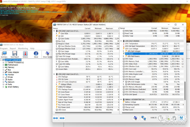Screen dimensions: 190x127
Task: Click the Save Report floppy icon
Action: (15, 53)
